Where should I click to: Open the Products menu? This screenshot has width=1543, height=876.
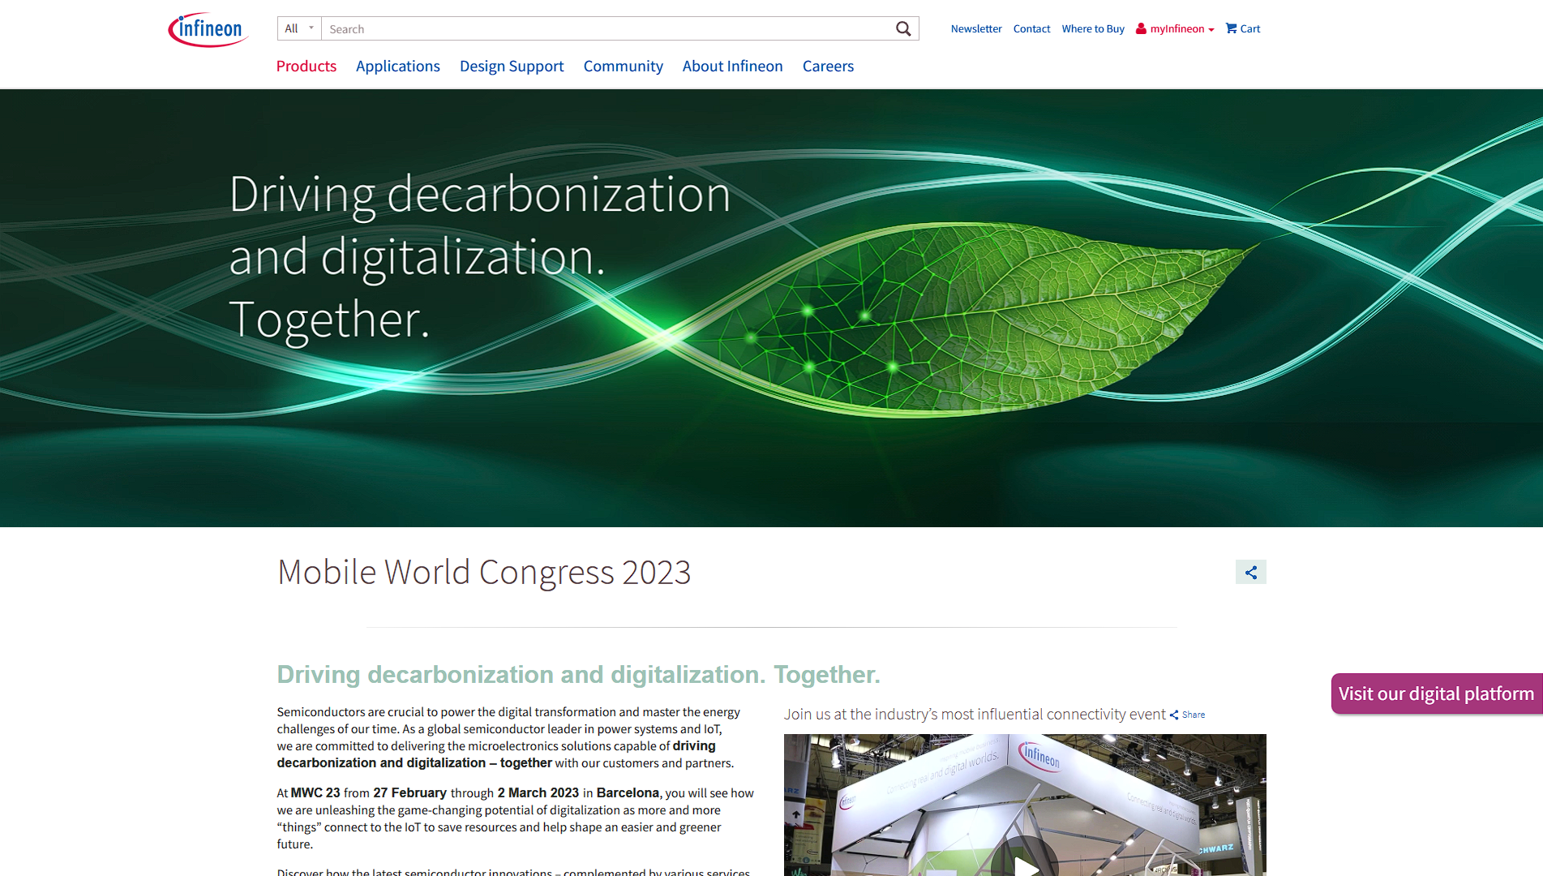[306, 66]
